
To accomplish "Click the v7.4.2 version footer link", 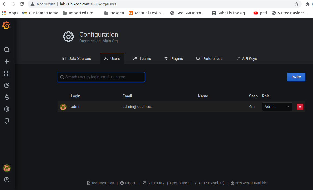I will 209,183.
